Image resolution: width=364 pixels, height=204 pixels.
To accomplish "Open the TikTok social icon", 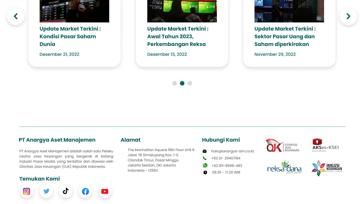I will [66, 191].
